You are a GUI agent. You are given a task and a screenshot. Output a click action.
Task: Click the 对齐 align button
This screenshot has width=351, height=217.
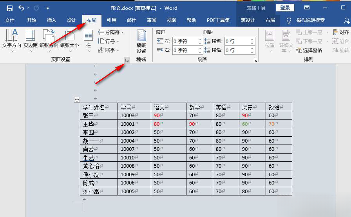click(x=341, y=33)
